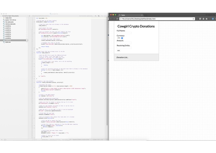Screen dimensions: 216x153
Task: Bookmark the page using the star icon
Action: 193,19
